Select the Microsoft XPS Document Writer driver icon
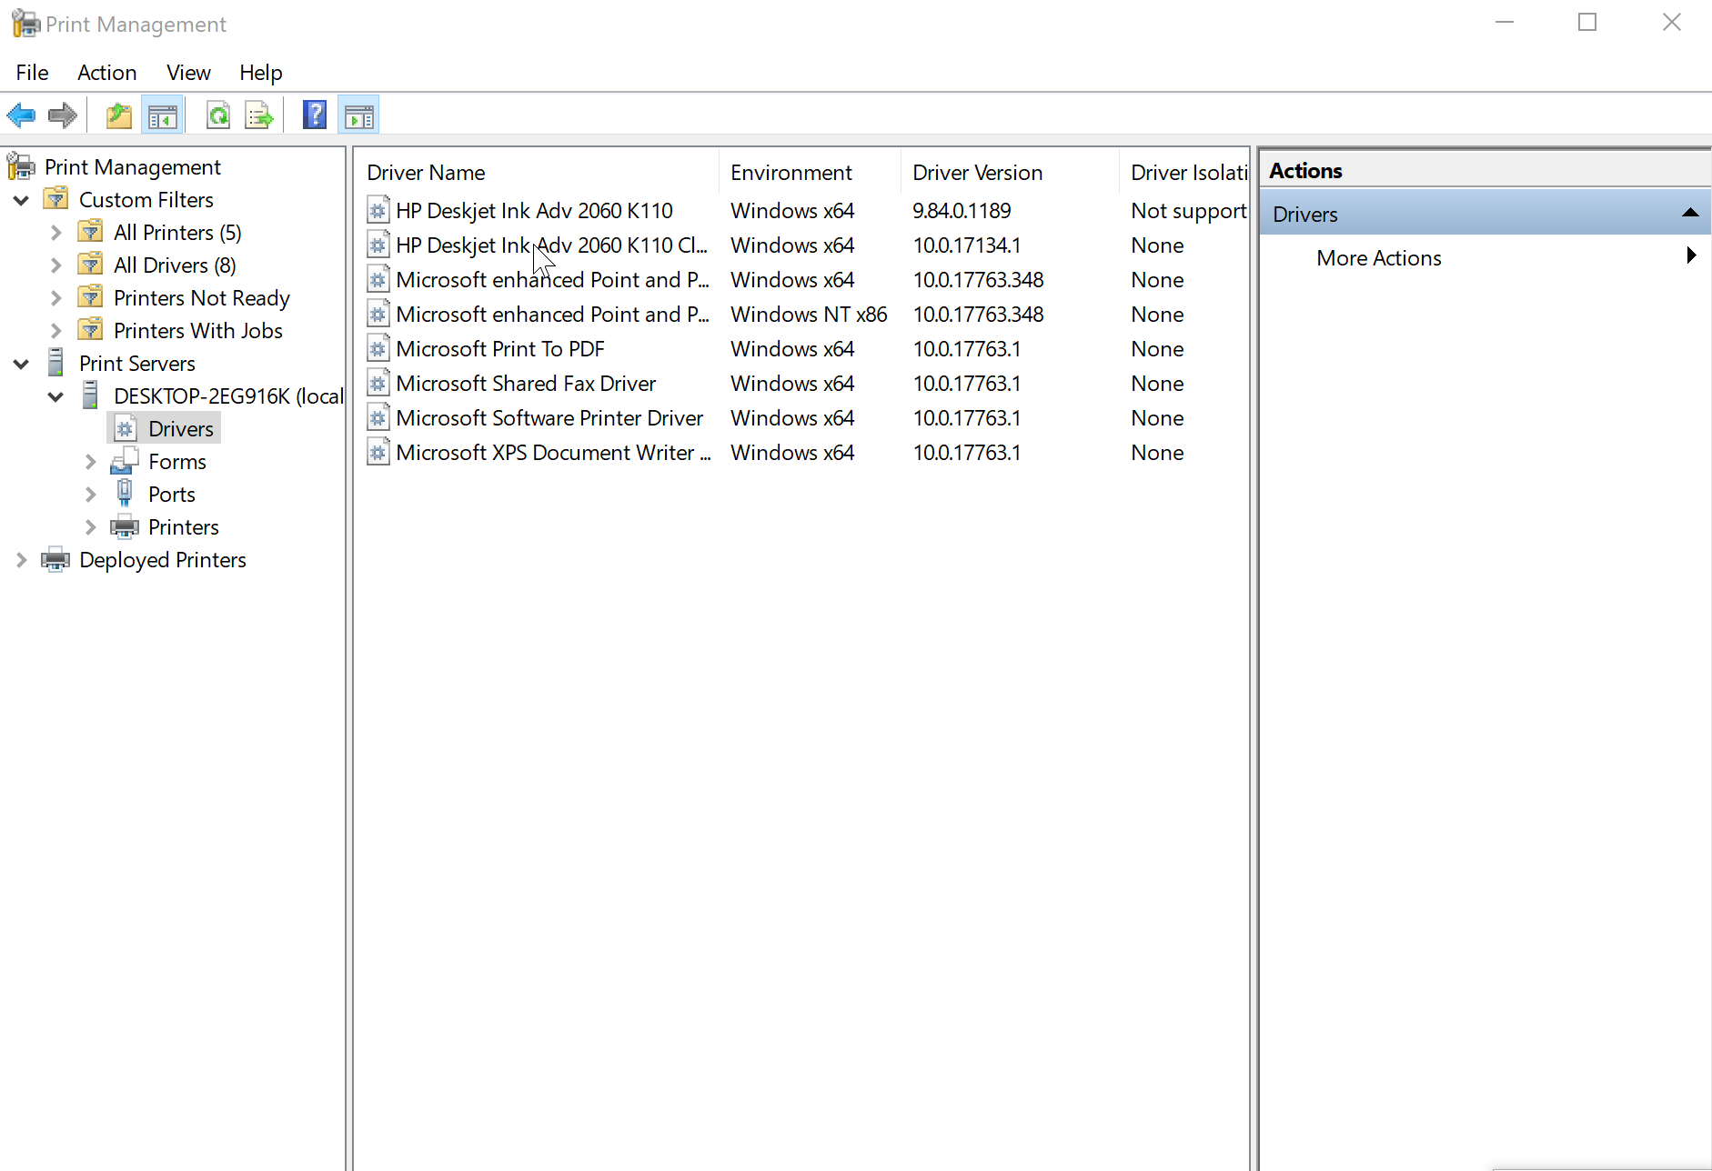Screen dimensions: 1712x1171 [378, 453]
